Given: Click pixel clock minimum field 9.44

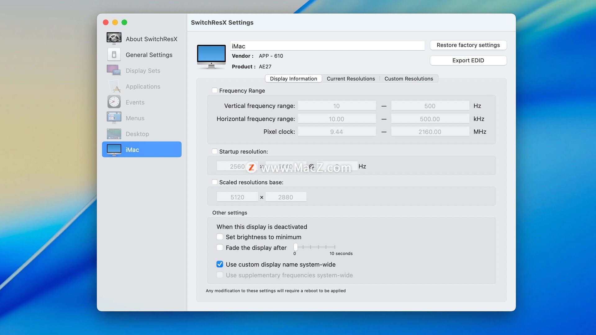Looking at the screenshot, I should coord(337,132).
